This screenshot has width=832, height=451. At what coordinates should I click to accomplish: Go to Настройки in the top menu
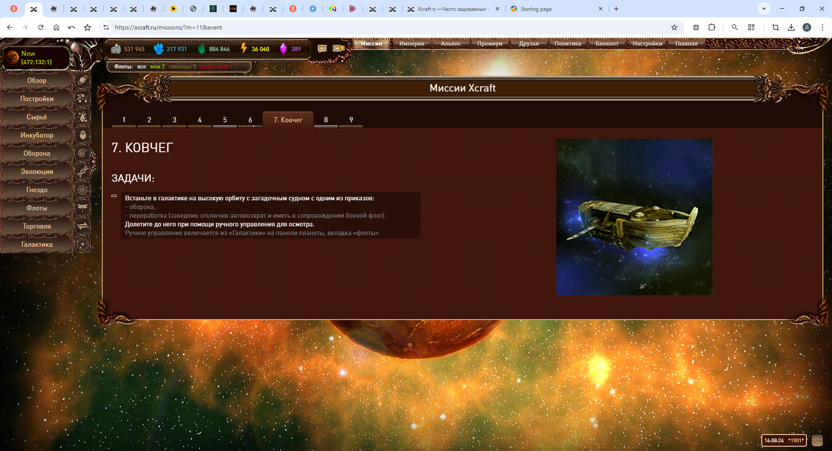pos(647,43)
